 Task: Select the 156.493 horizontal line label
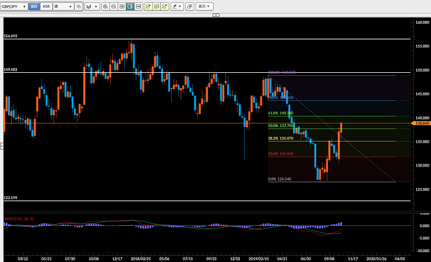tap(10, 36)
